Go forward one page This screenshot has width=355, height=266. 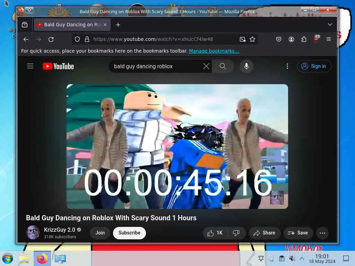[38, 39]
